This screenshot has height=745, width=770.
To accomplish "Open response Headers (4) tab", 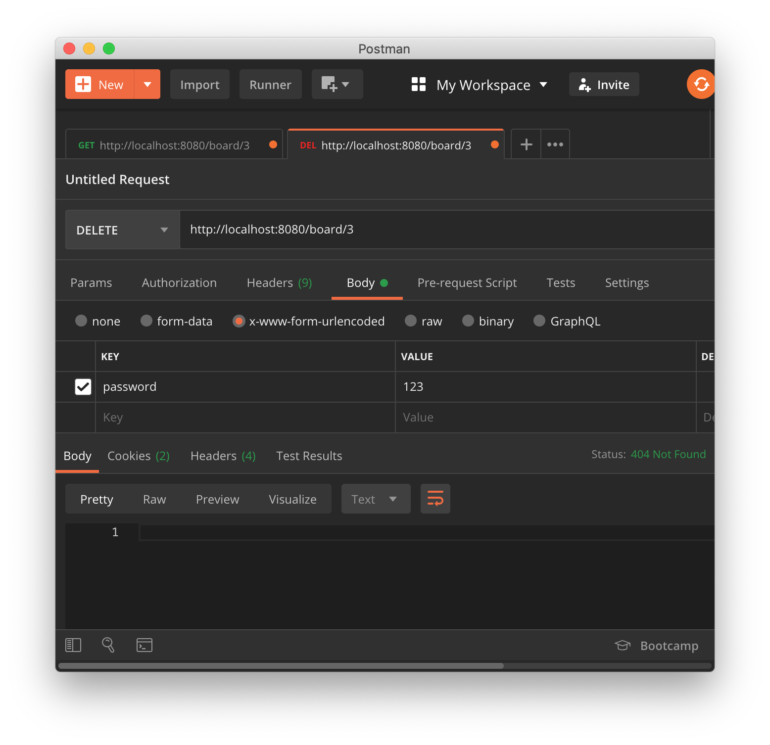I will pos(223,456).
